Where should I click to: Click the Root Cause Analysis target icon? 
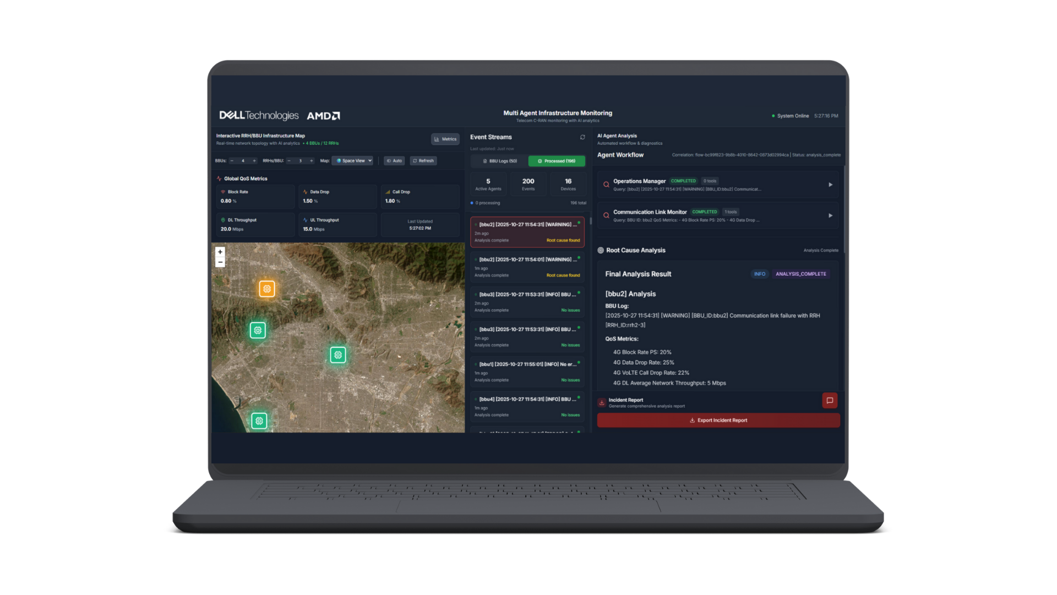coord(600,250)
